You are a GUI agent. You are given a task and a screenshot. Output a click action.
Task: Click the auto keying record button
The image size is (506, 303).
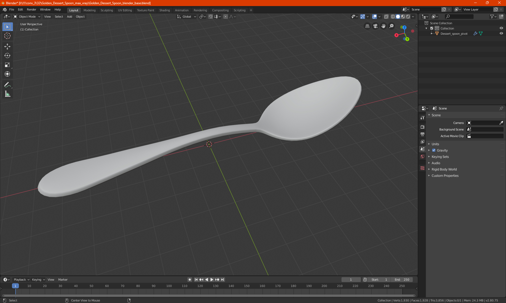[x=189, y=280]
